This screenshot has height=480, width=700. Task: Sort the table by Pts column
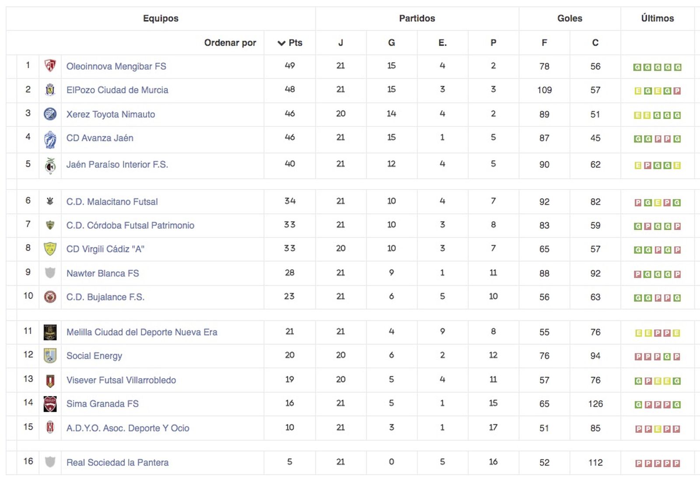point(290,43)
